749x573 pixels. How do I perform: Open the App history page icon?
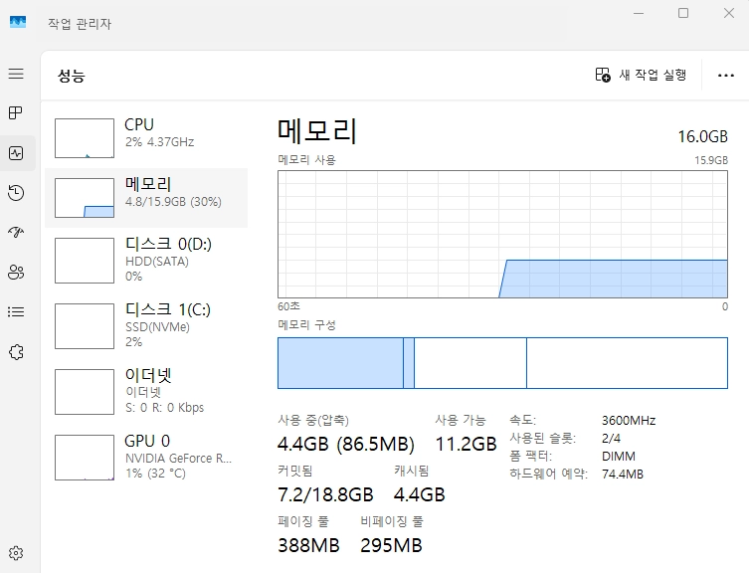click(16, 193)
